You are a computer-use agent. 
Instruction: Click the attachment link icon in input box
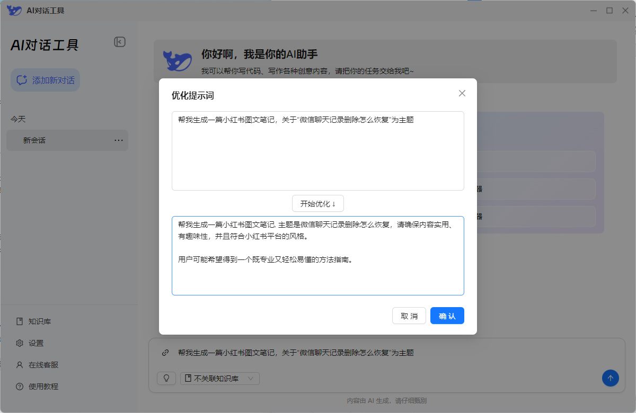tap(165, 352)
